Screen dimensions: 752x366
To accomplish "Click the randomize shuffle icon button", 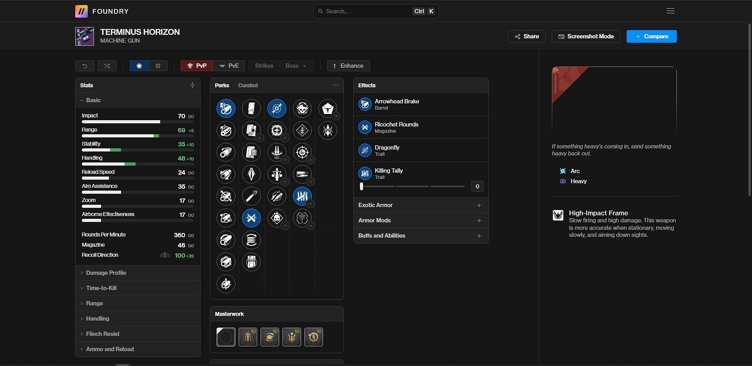I will (x=107, y=66).
